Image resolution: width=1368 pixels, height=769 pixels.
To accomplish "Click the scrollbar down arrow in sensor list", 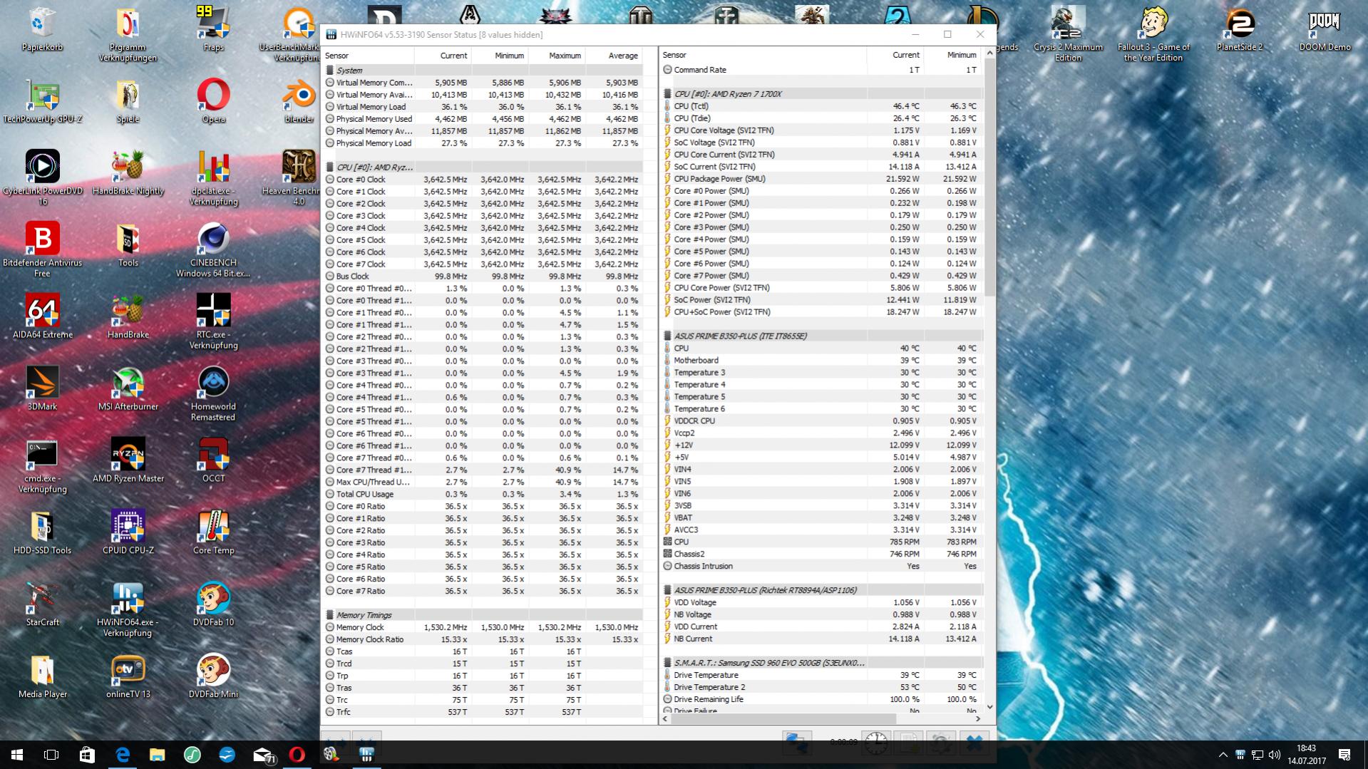I will [x=989, y=707].
